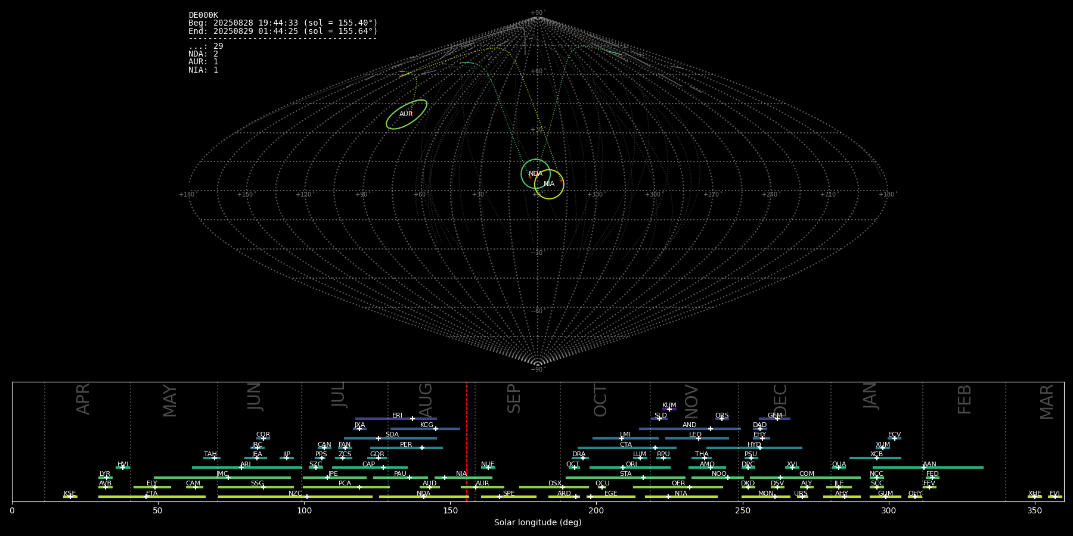The height and width of the screenshot is (536, 1073).
Task: Click the QUA shower peak marker
Action: tap(838, 468)
